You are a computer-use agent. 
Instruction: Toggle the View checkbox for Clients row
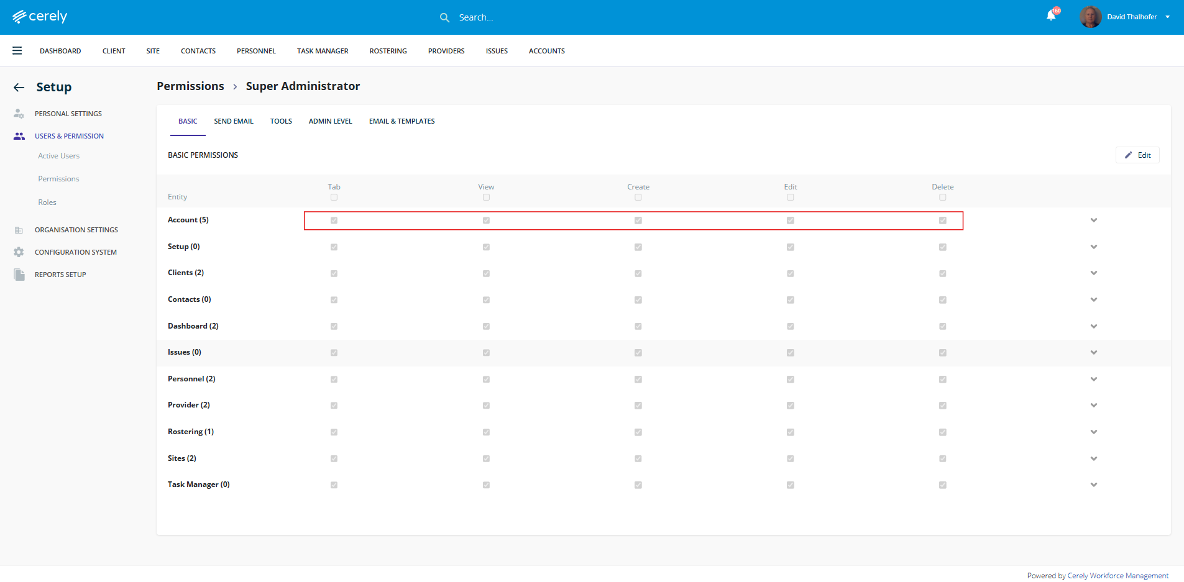click(x=486, y=273)
